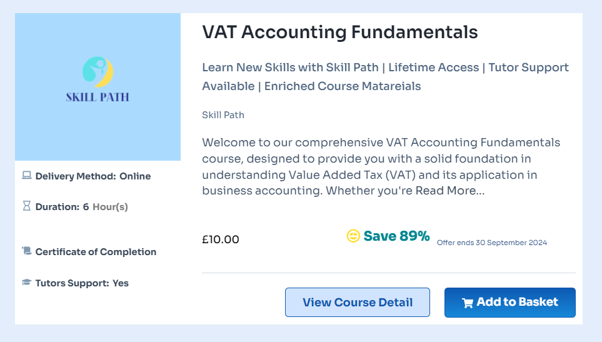Click the Delivery Method: Online text
Image resolution: width=602 pixels, height=342 pixels.
93,176
